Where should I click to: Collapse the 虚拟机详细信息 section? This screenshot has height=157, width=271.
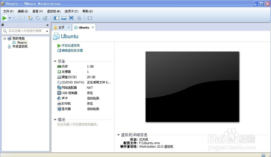(118, 135)
